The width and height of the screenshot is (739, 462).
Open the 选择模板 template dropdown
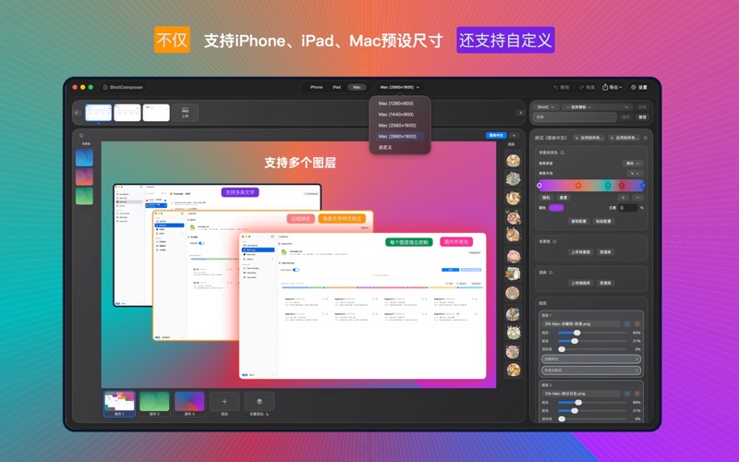pos(591,107)
